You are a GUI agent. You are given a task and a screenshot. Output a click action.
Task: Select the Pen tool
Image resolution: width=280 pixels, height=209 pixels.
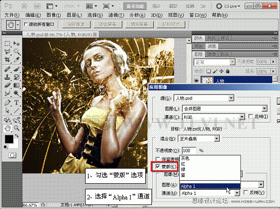pos(7,102)
